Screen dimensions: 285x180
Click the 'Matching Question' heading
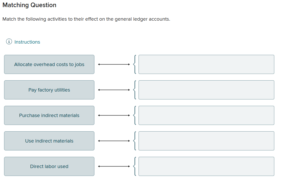click(x=29, y=5)
